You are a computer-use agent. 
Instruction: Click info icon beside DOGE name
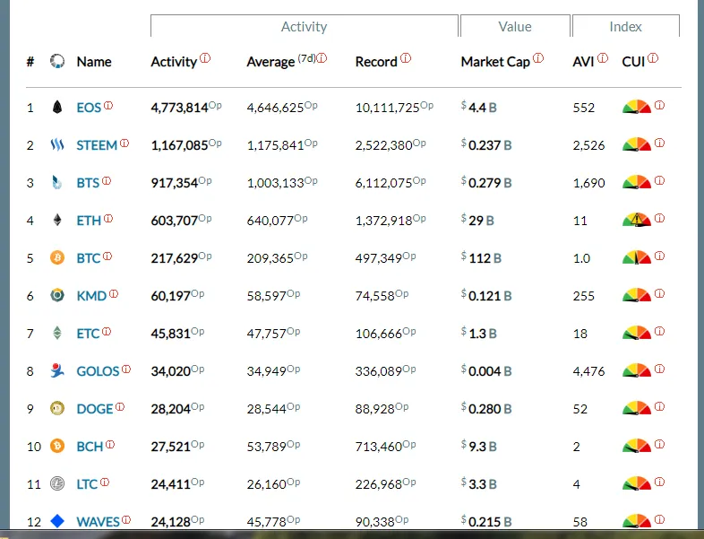(x=120, y=407)
